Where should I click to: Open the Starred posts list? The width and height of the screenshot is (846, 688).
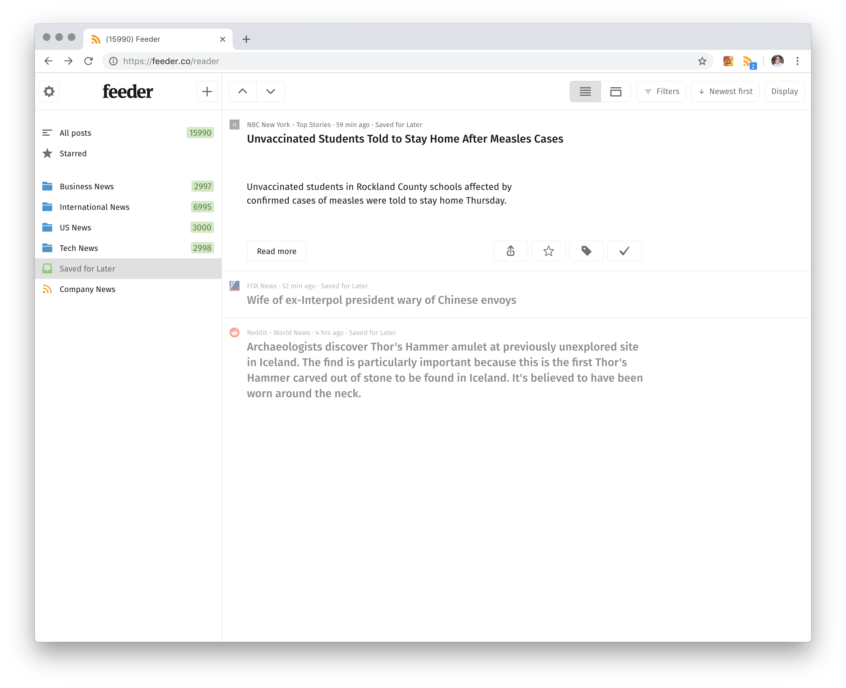(x=128, y=153)
